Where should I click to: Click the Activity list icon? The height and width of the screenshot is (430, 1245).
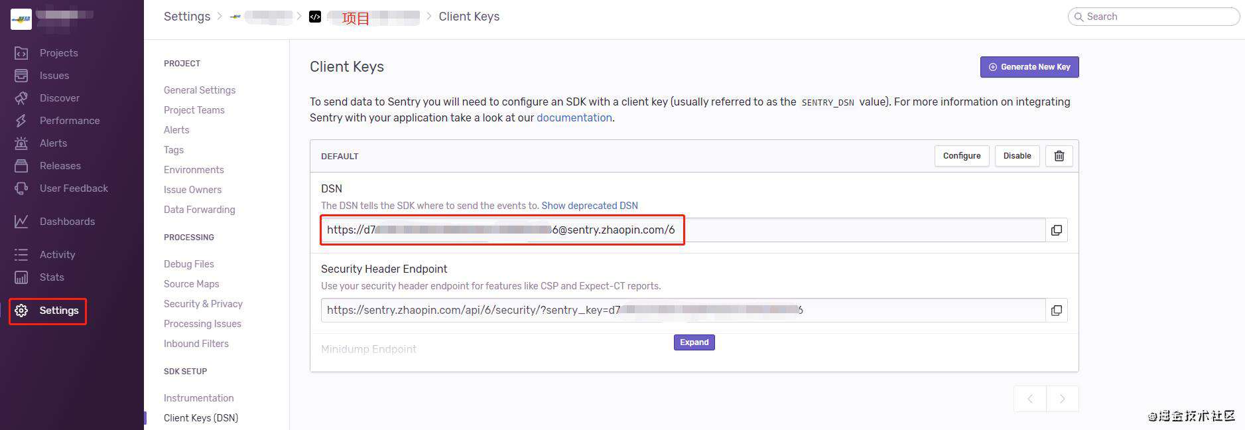tap(21, 255)
